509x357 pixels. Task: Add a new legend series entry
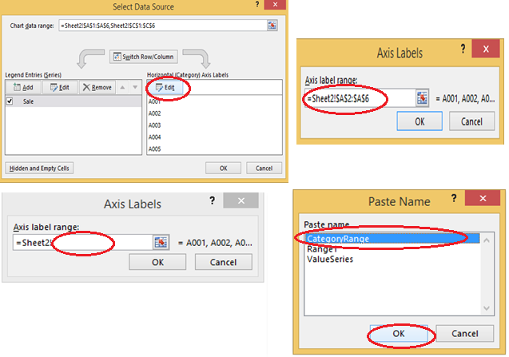pos(22,87)
